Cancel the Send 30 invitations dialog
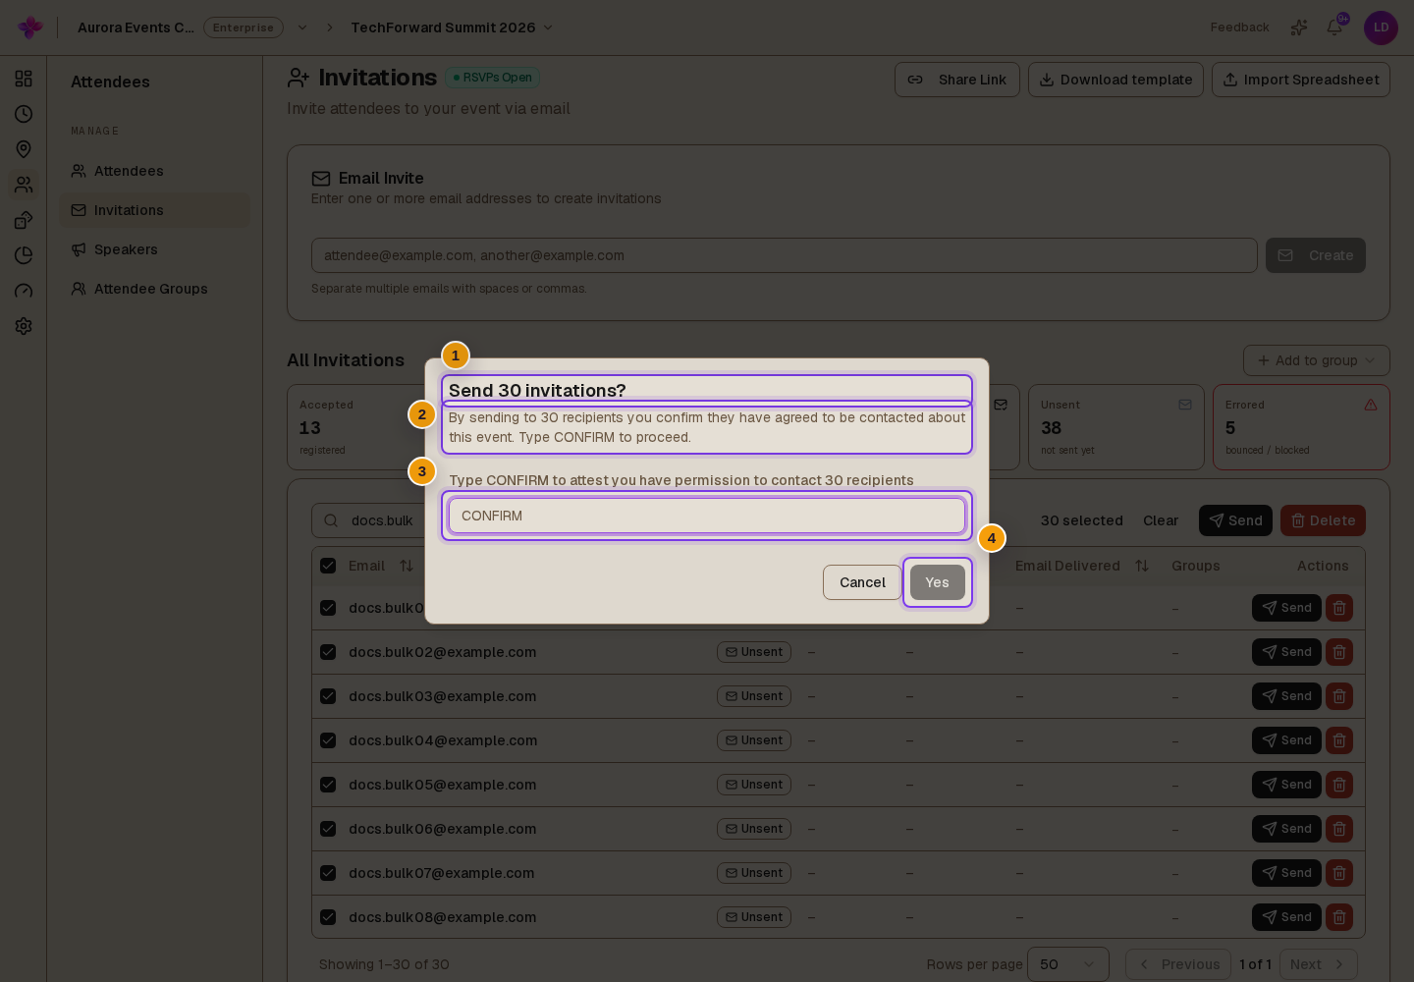Viewport: 1414px width, 982px height. click(x=862, y=582)
